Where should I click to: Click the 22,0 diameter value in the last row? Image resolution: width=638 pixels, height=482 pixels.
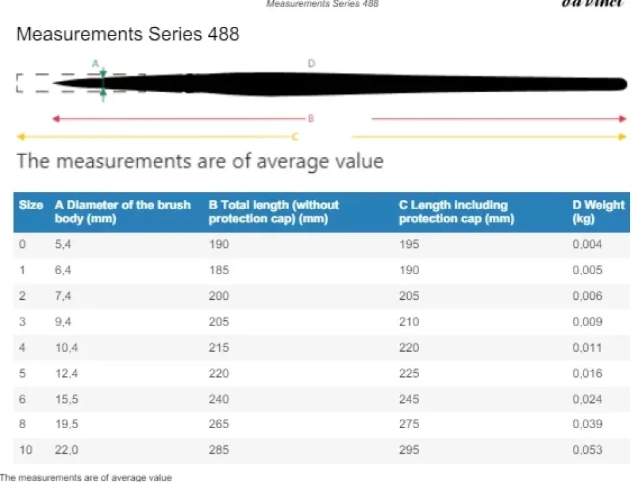point(66,450)
